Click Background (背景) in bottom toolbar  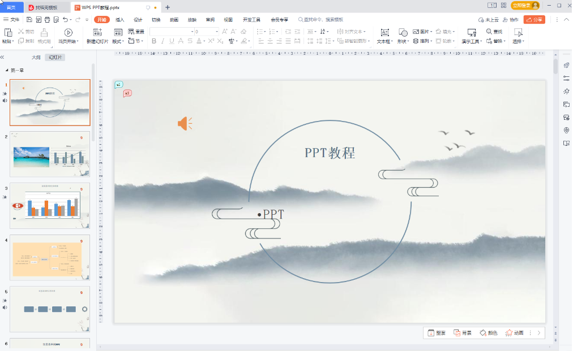coord(462,333)
